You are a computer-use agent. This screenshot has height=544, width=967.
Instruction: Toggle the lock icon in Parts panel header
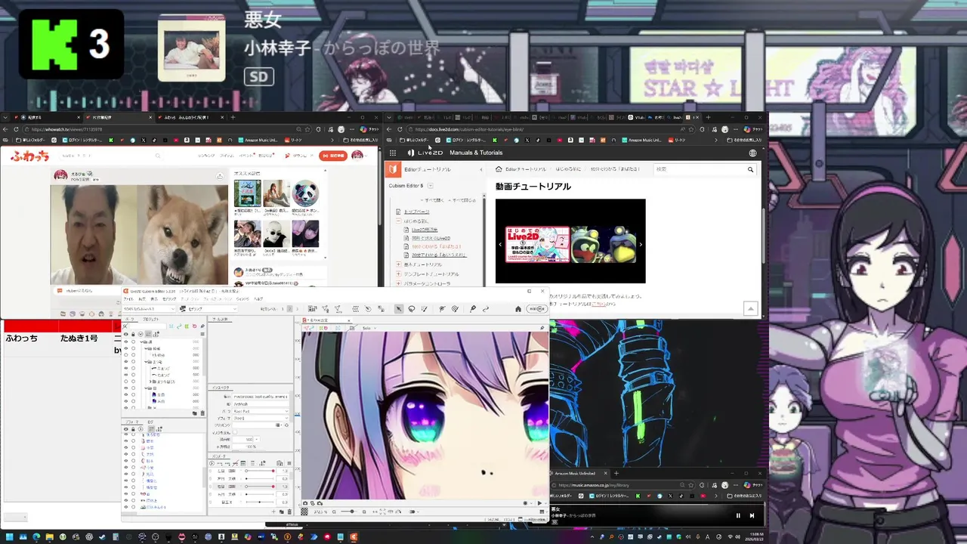[133, 334]
